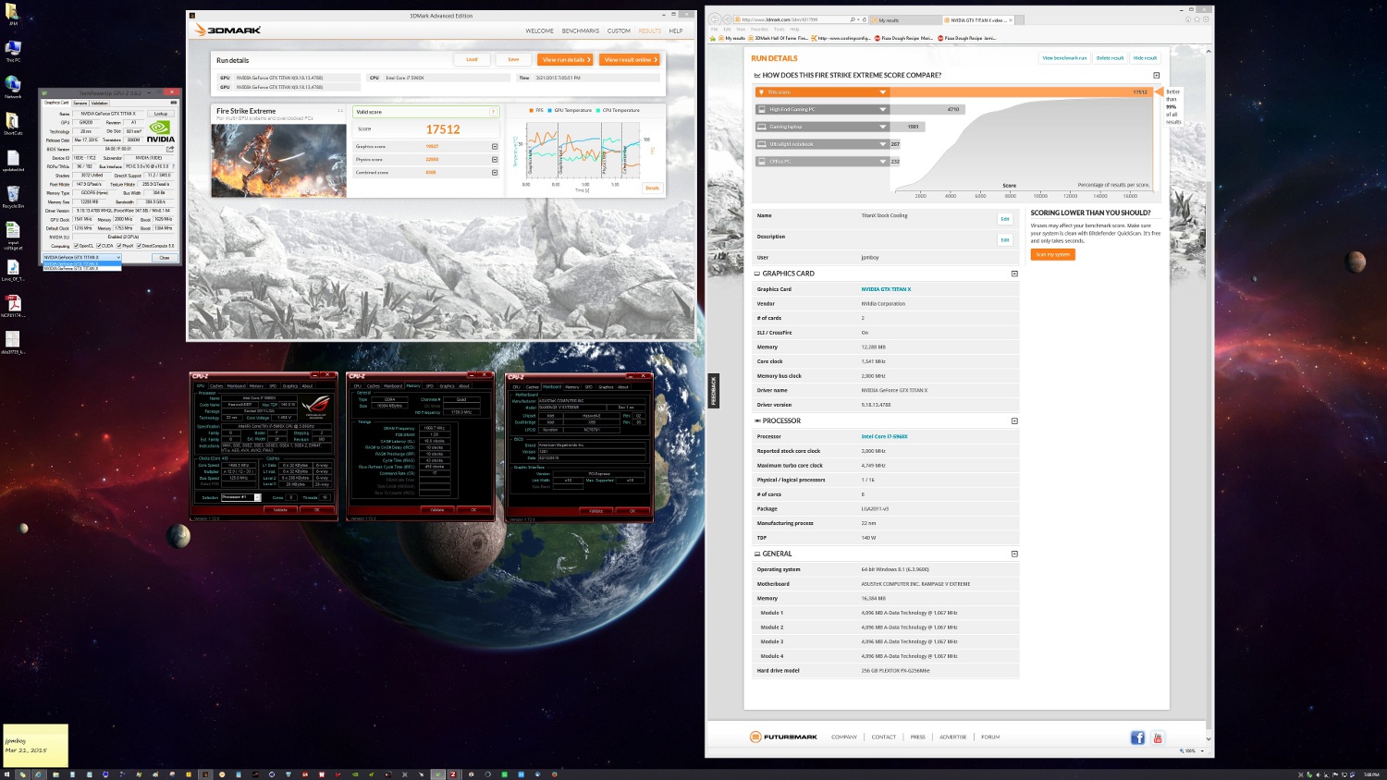Open the HELP tab in 3DMark
The image size is (1387, 780).
pyautogui.click(x=676, y=30)
